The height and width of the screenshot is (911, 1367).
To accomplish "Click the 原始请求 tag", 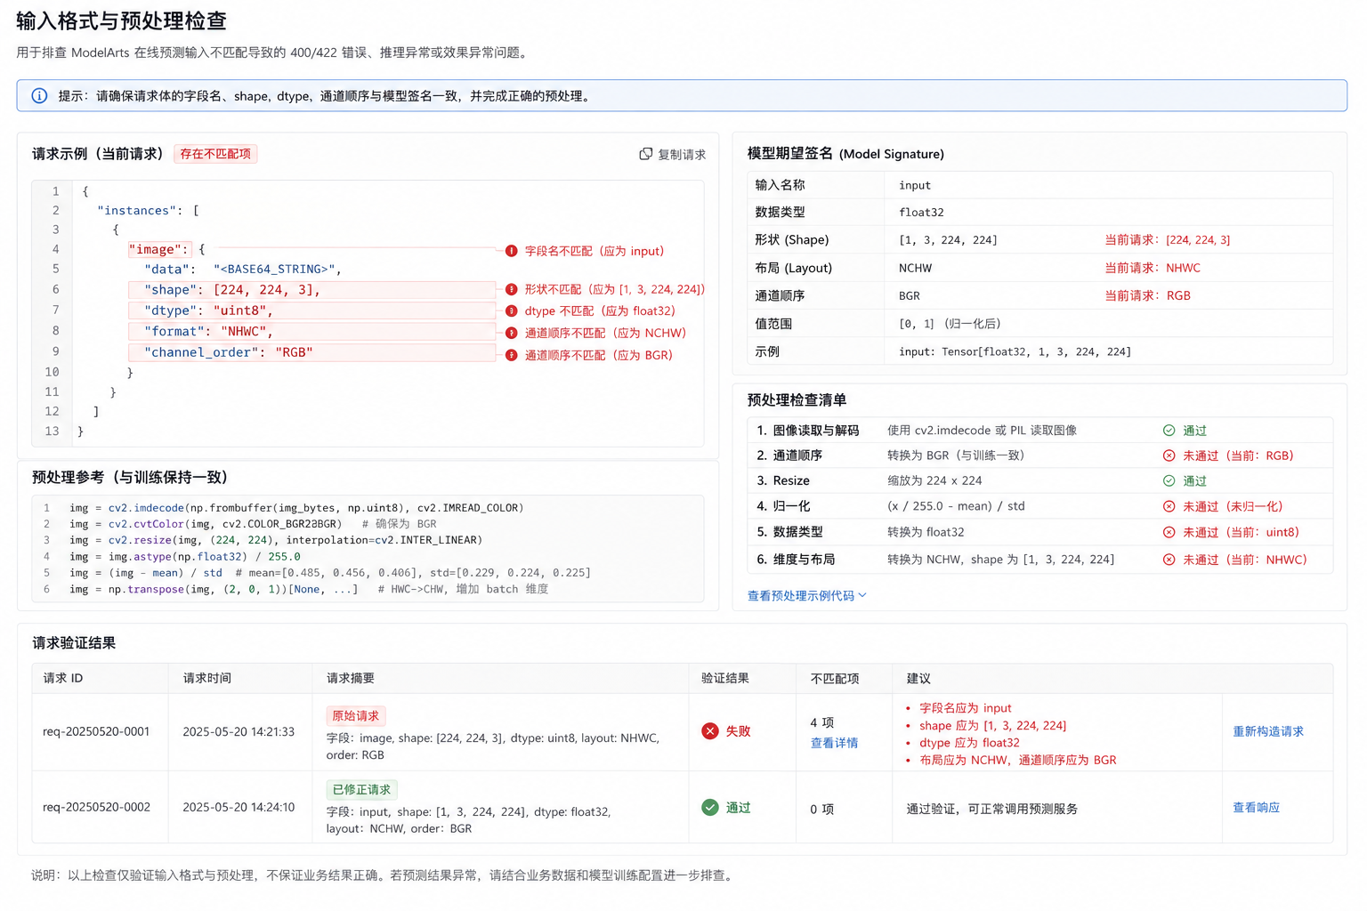I will tap(356, 716).
